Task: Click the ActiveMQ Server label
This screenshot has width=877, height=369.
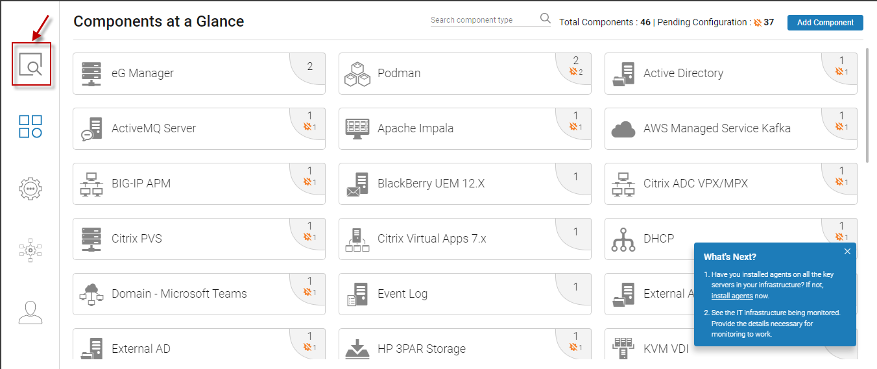Action: click(x=154, y=128)
